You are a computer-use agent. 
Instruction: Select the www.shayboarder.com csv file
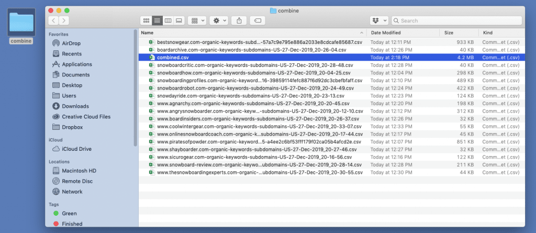(331, 150)
